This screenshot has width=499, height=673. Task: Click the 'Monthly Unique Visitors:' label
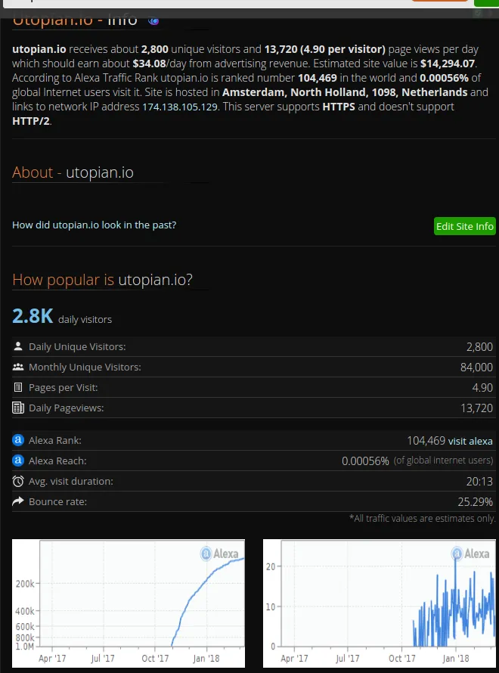[x=85, y=368]
